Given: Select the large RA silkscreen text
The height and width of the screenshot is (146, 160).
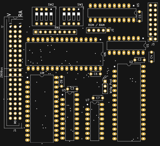Looking at the screenshot, I should click(20, 13).
